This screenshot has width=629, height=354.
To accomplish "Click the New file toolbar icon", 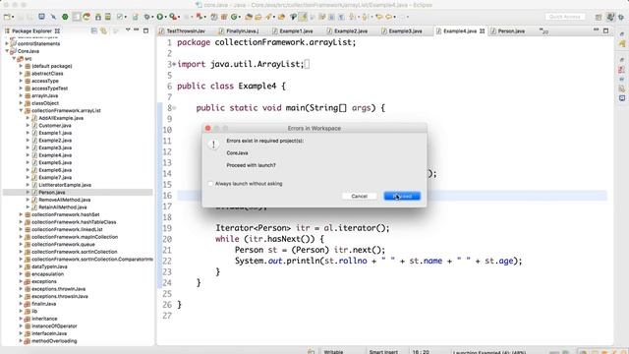I will [x=7, y=17].
